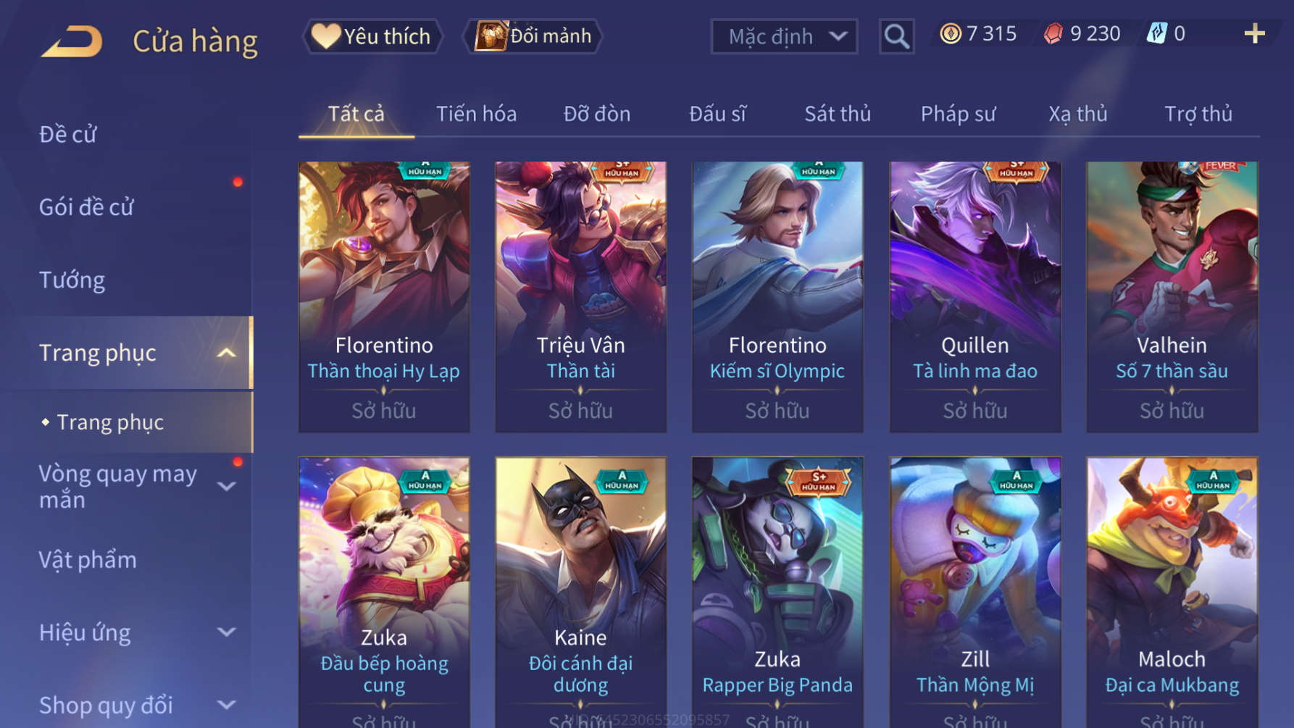Open search with the magnifier icon
The image size is (1294, 728).
click(896, 36)
